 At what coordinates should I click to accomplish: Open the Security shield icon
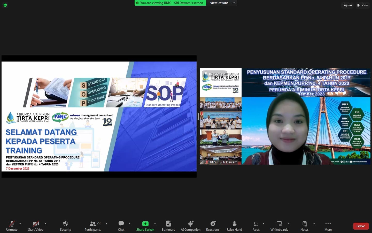point(65,225)
